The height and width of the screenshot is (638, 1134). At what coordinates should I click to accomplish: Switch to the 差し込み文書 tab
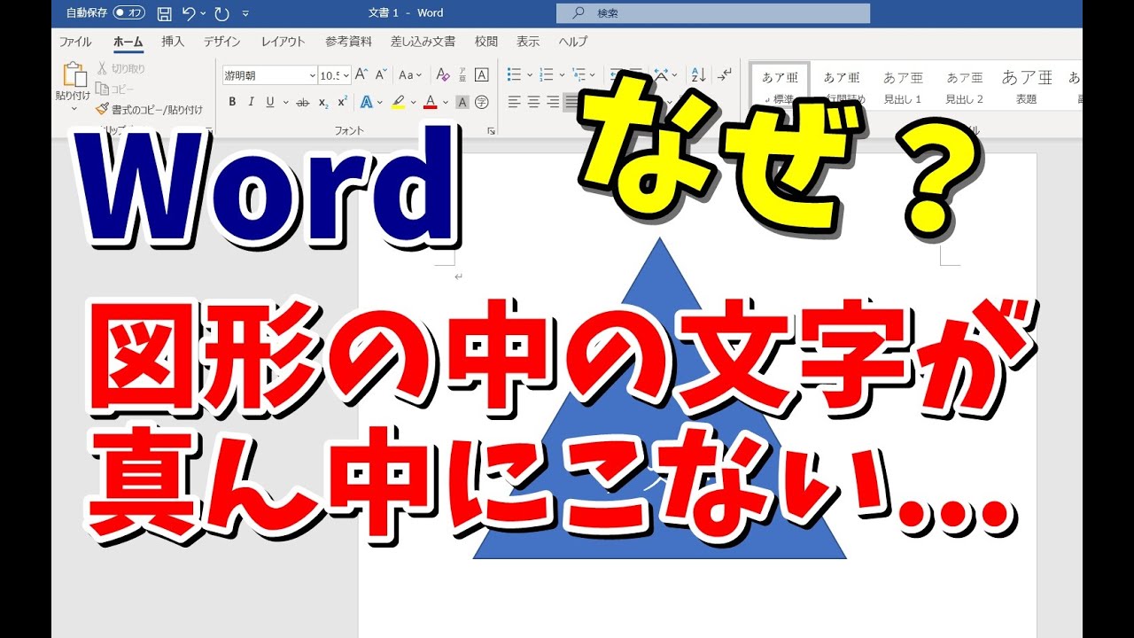(x=423, y=42)
